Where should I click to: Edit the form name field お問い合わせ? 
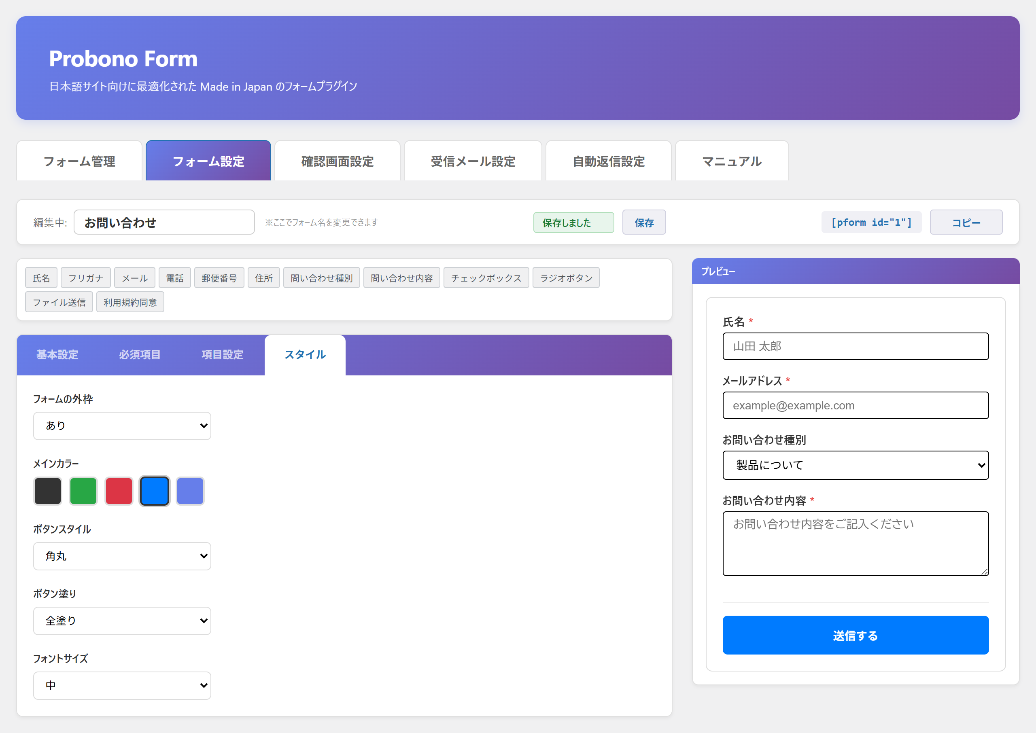[164, 222]
